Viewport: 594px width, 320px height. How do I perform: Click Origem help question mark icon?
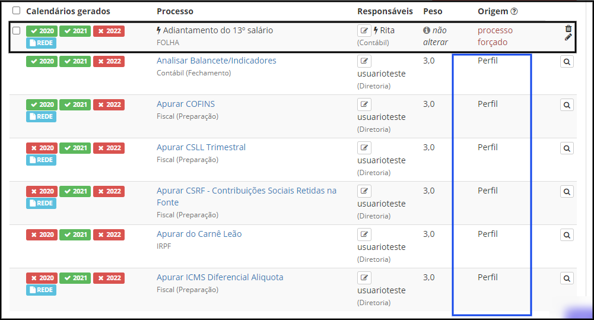pyautogui.click(x=514, y=11)
